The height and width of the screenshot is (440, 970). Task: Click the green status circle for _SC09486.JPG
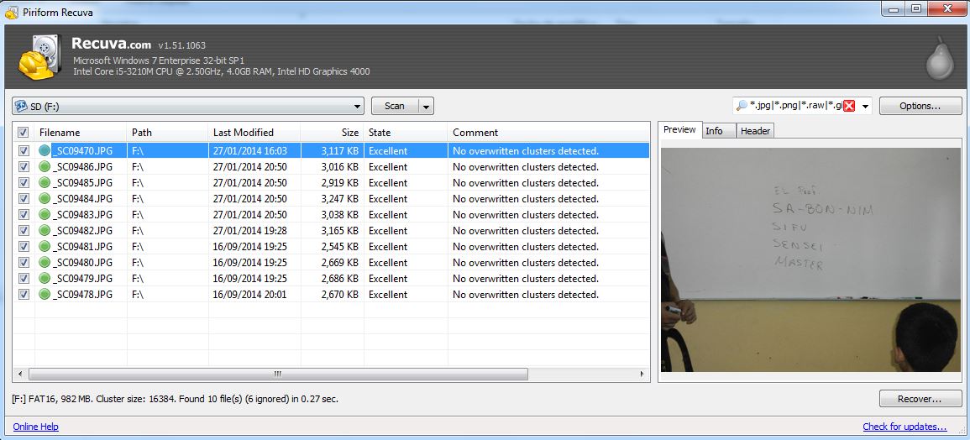click(x=45, y=167)
